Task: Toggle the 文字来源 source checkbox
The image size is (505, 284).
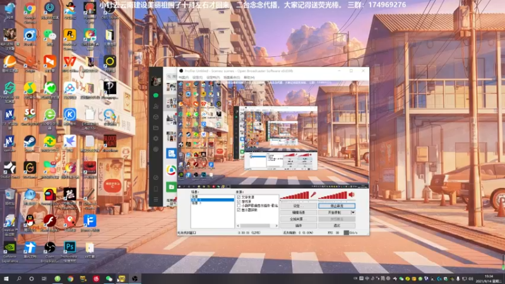Action: [239, 197]
